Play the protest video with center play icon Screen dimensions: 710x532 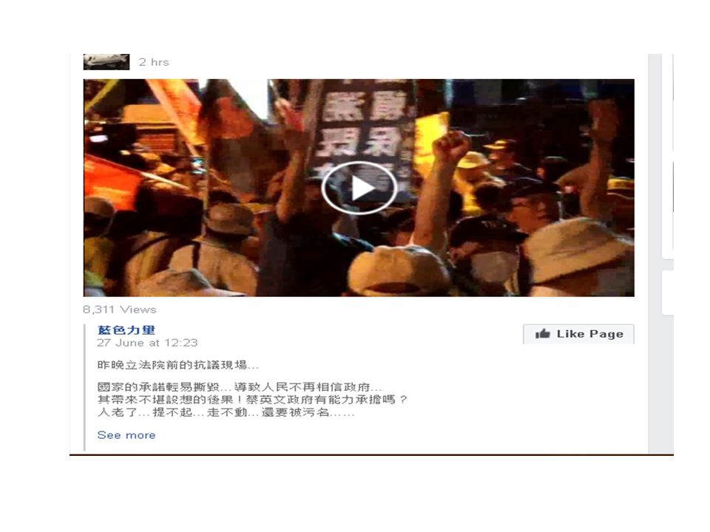pos(359,188)
